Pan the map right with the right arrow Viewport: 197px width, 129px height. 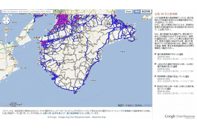[8, 20]
